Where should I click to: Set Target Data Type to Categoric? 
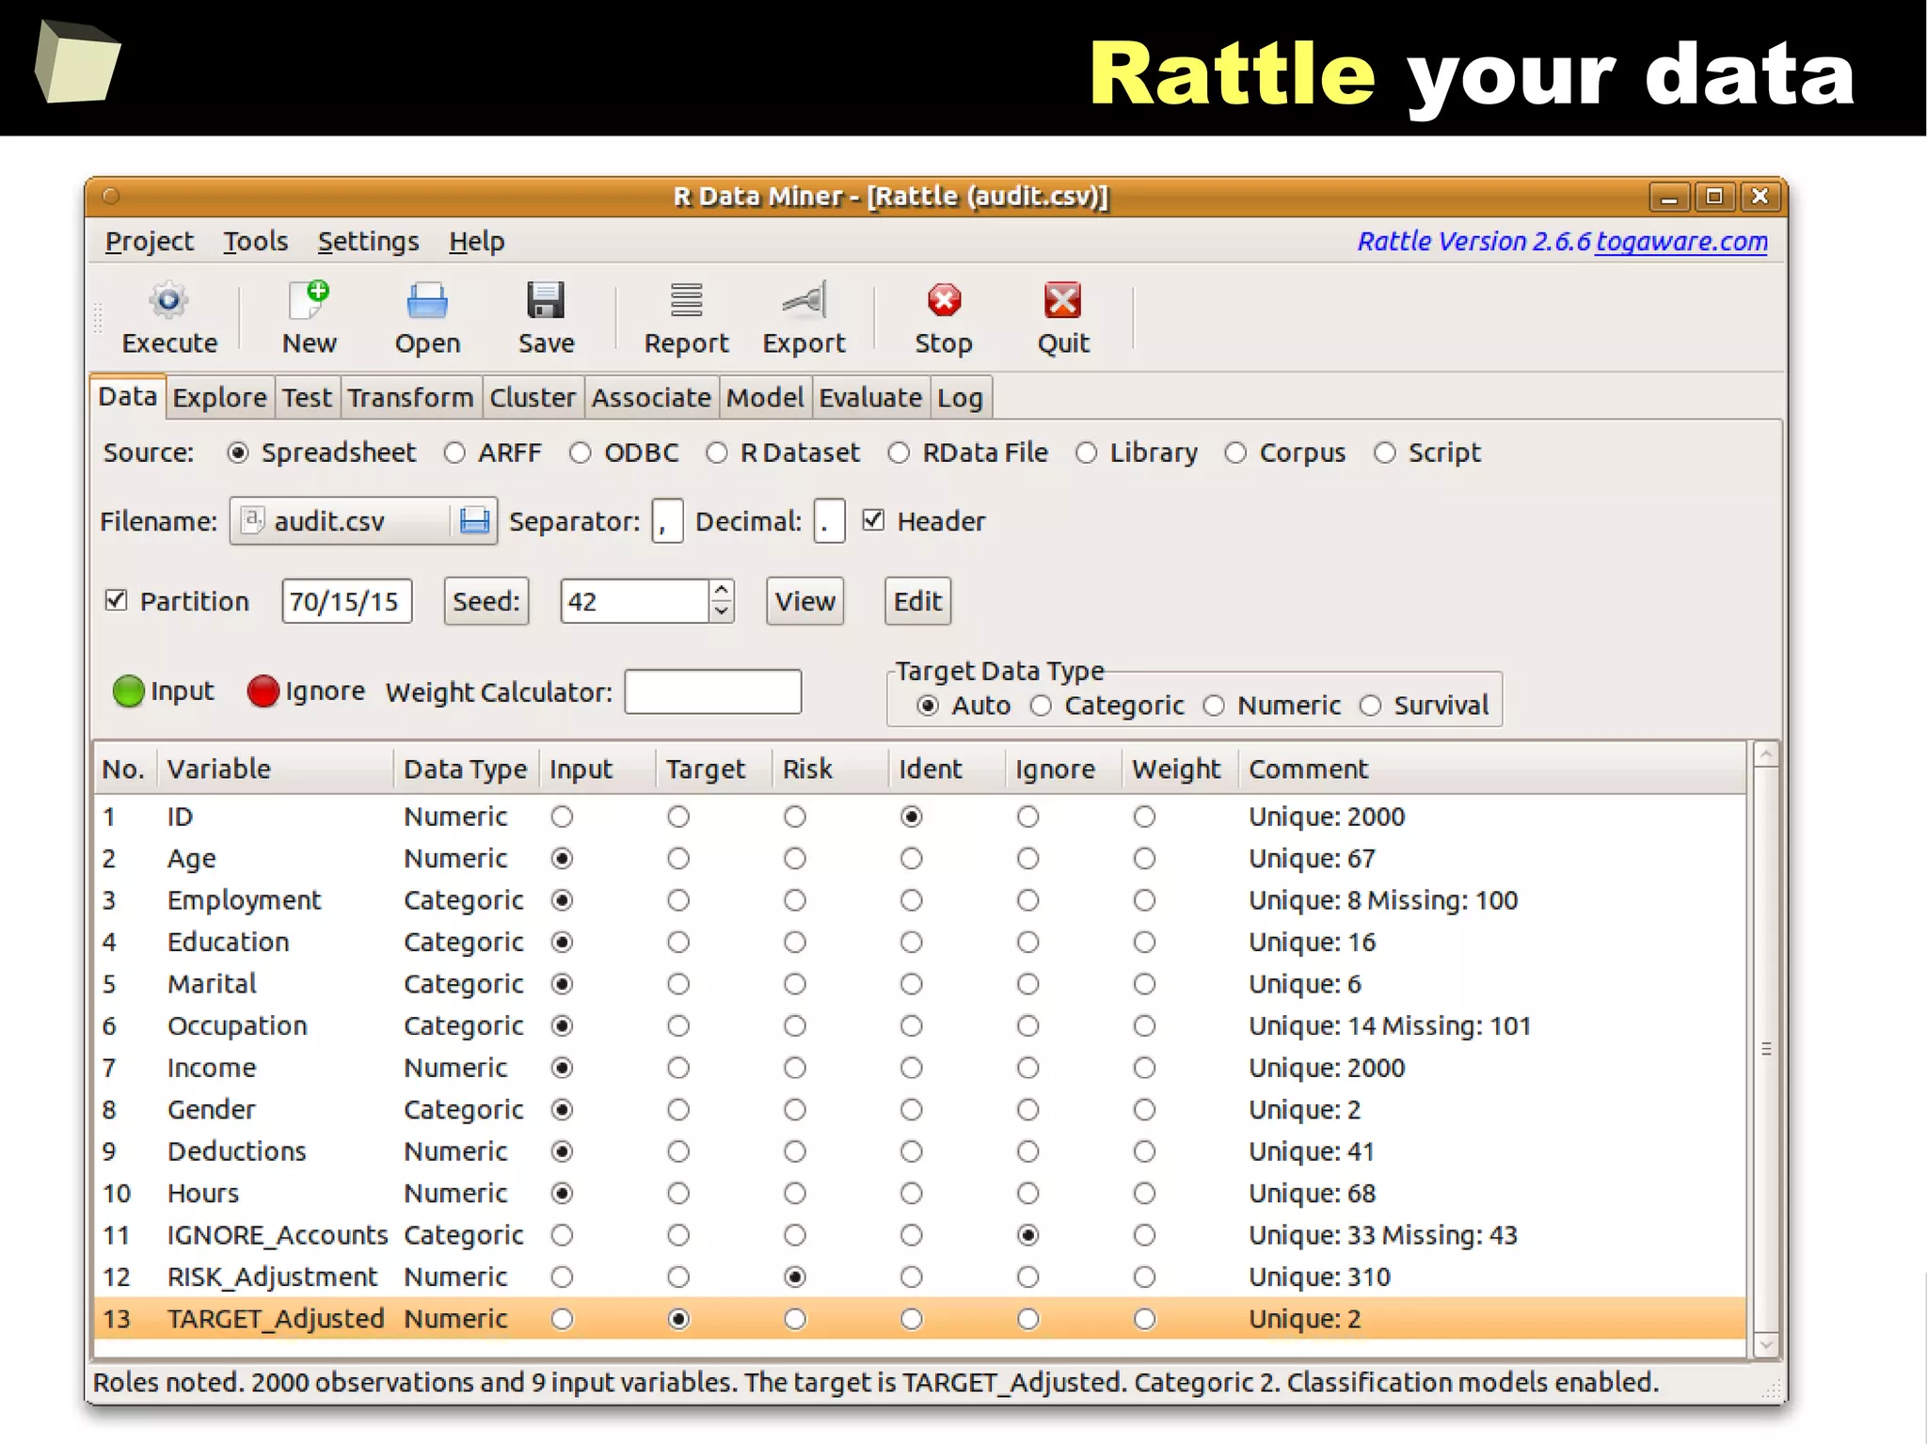point(1041,706)
